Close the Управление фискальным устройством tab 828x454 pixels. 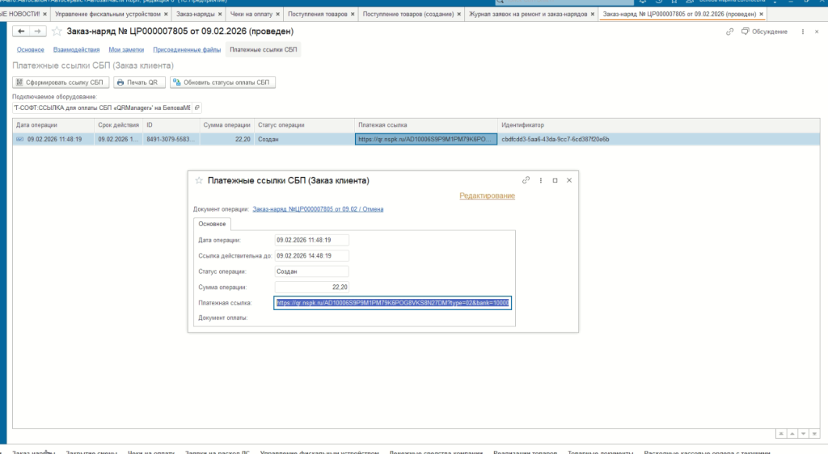coord(167,15)
